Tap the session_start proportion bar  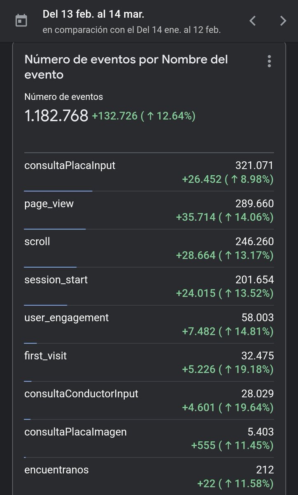pos(46,305)
